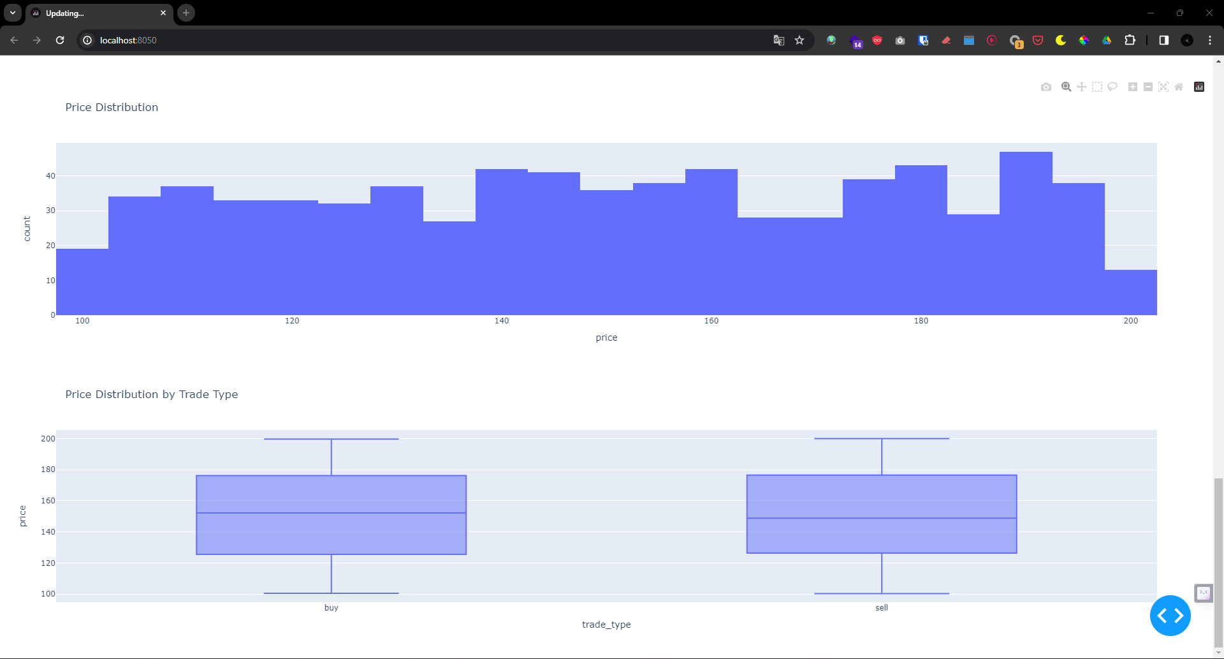Click the buy box in box plot

coord(331,515)
